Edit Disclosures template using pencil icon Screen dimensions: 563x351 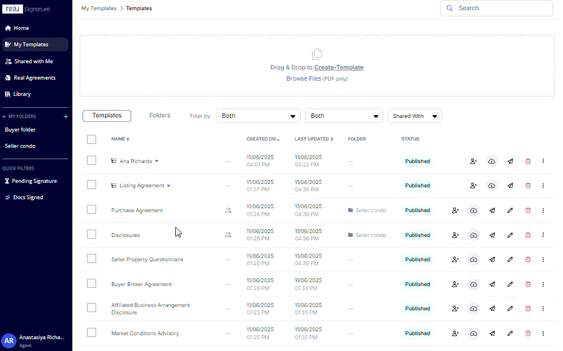tap(510, 235)
